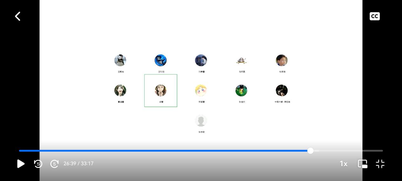The height and width of the screenshot is (181, 402).
Task: Select the blonde cartoon girl avatar
Action: [201, 91]
